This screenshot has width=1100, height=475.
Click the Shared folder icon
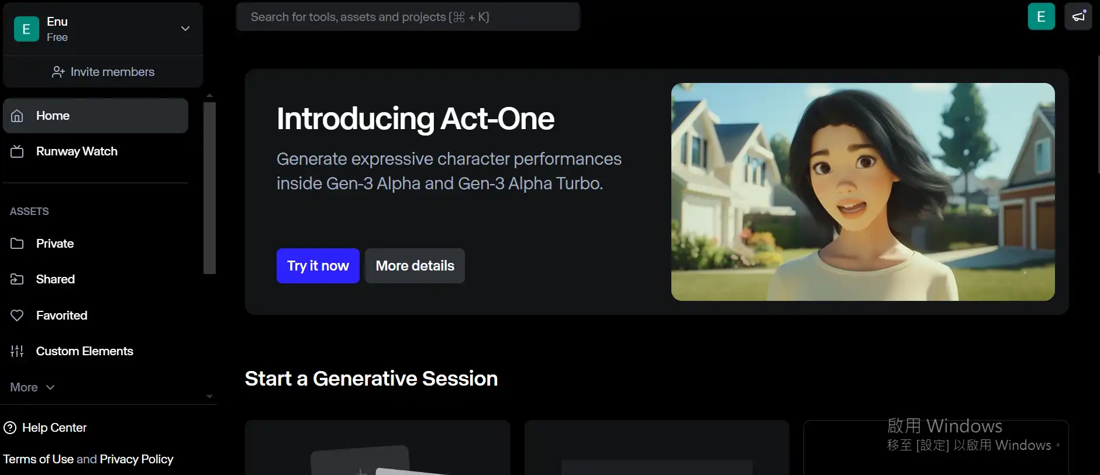tap(18, 279)
